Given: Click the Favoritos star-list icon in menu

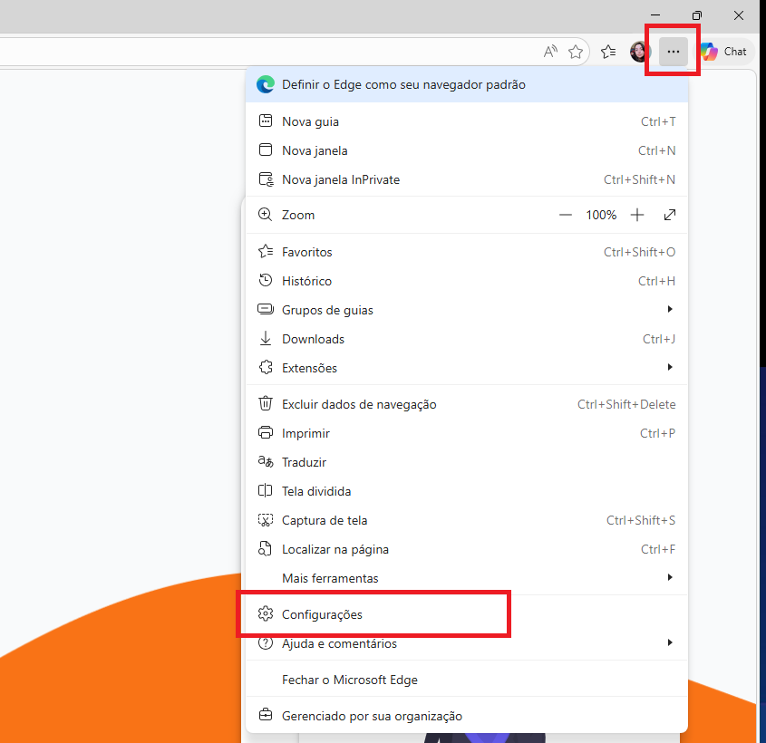Looking at the screenshot, I should (x=266, y=251).
